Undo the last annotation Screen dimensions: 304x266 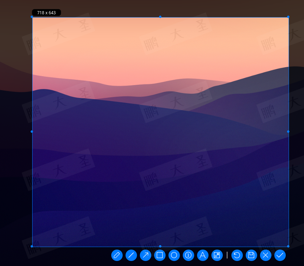[237, 255]
